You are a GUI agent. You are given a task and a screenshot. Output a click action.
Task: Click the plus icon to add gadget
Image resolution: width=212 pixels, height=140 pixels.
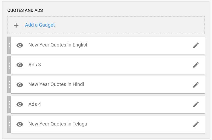click(16, 25)
